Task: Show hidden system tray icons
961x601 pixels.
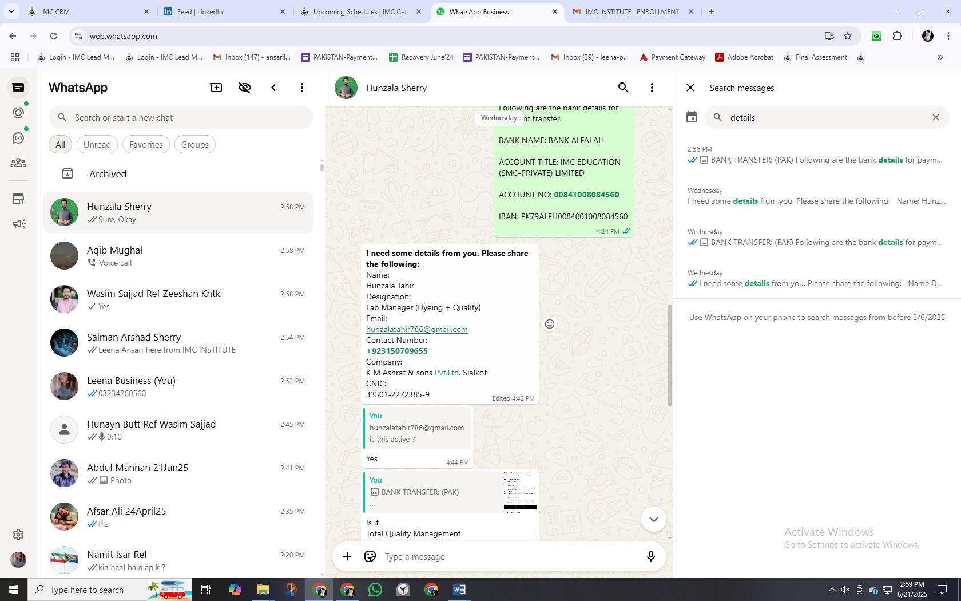Action: click(832, 590)
